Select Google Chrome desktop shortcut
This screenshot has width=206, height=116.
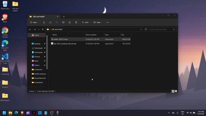[x=5, y=32]
